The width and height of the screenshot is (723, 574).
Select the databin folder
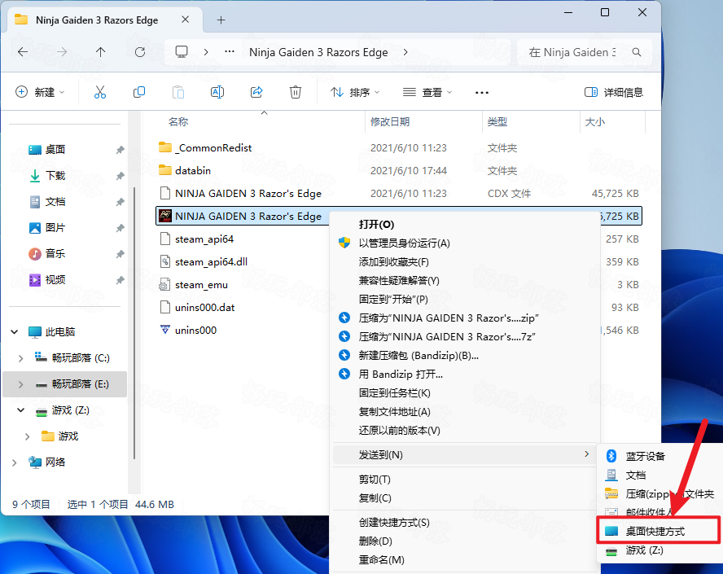click(x=193, y=171)
